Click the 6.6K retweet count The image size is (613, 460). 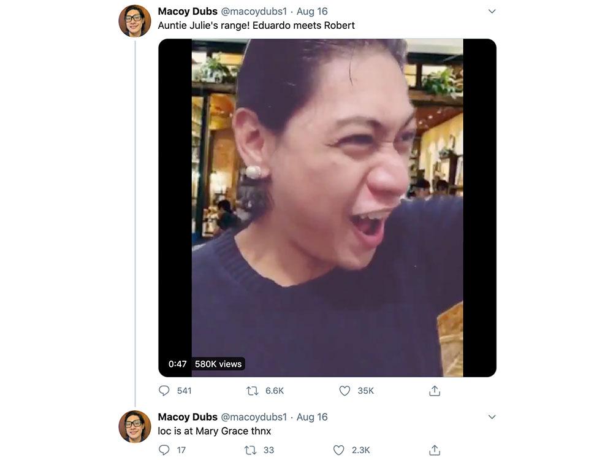[x=275, y=391]
